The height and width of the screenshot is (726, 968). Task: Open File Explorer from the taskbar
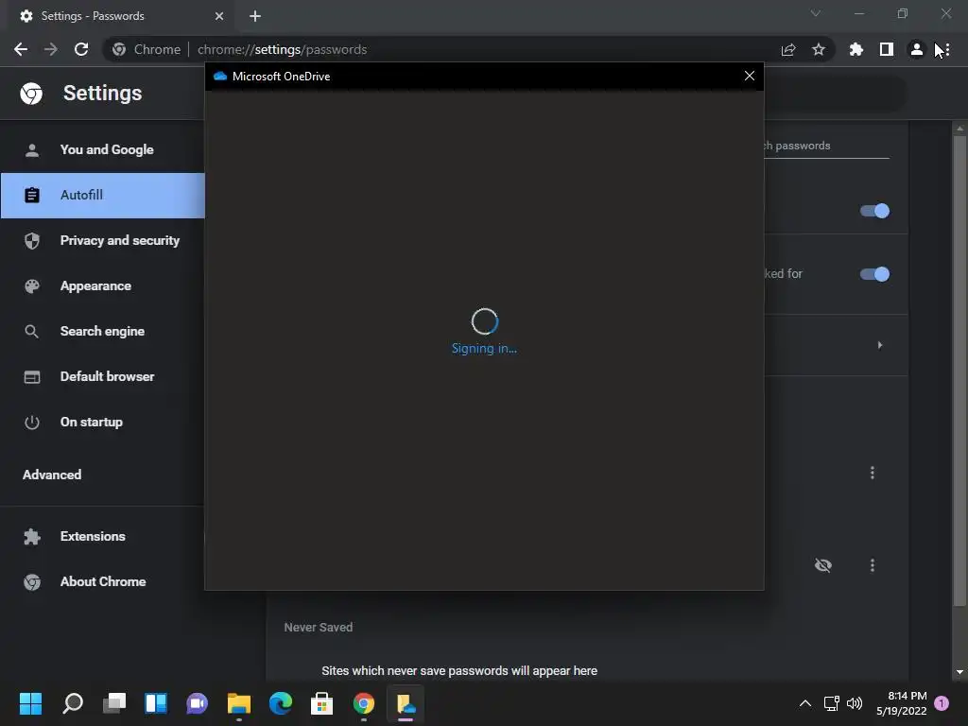point(239,703)
